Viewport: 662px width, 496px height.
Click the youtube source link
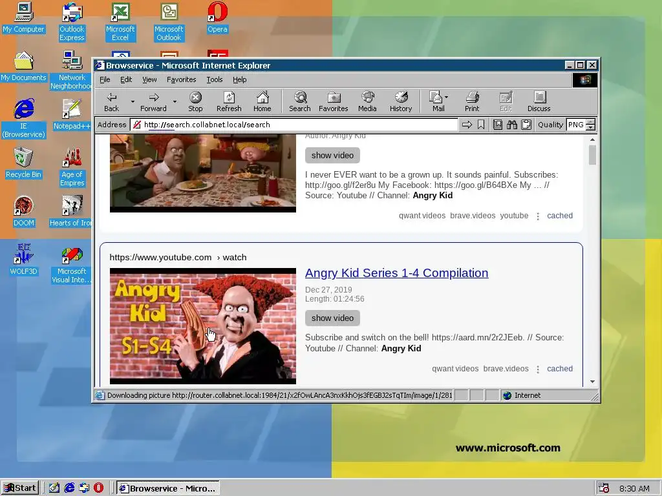514,216
